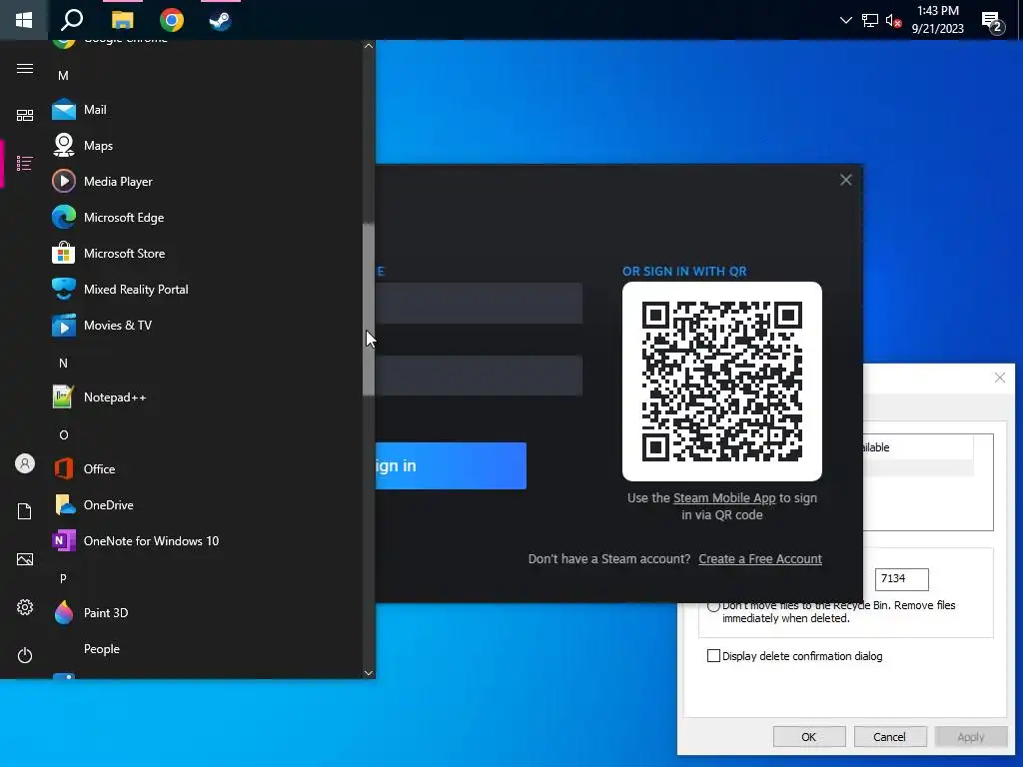Screen dimensions: 1023x767
Task: Close the Recycle Bin properties dialog
Action: point(999,378)
